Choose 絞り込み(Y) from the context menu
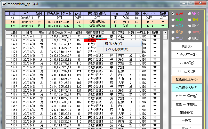The height and width of the screenshot is (129, 208). [x=119, y=44]
